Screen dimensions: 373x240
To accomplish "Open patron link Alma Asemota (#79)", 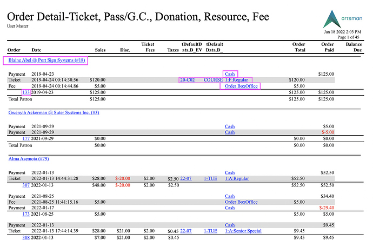I will click(29, 159).
